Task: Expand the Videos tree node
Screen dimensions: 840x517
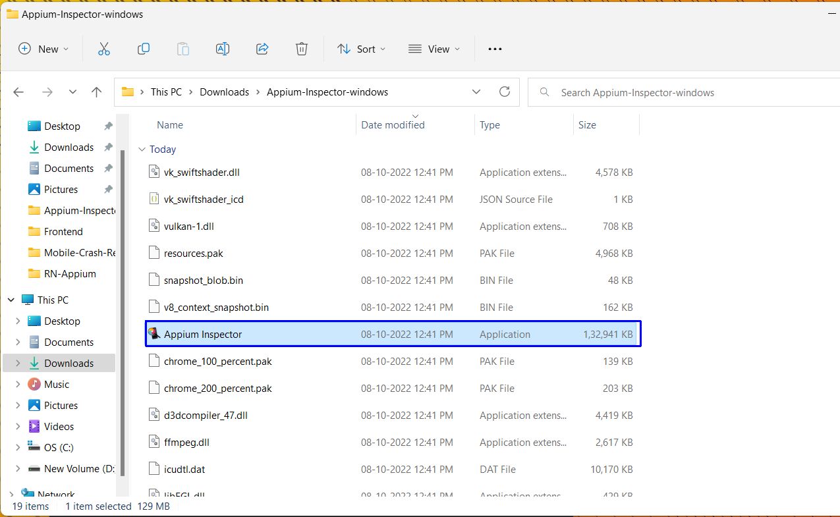Action: click(18, 426)
